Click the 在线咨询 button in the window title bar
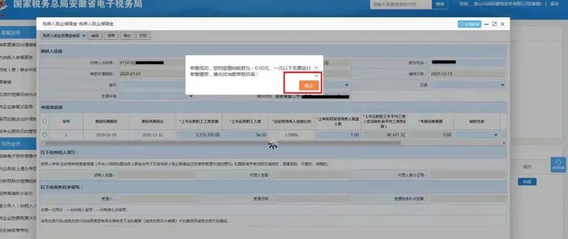Screen dimensions: 568x239 (469, 24)
